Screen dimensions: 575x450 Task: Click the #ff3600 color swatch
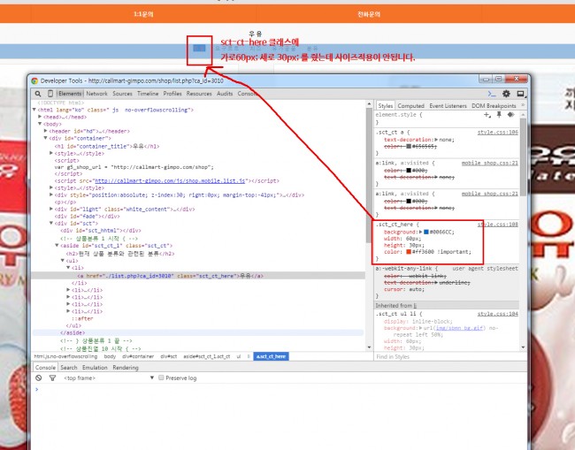409,251
